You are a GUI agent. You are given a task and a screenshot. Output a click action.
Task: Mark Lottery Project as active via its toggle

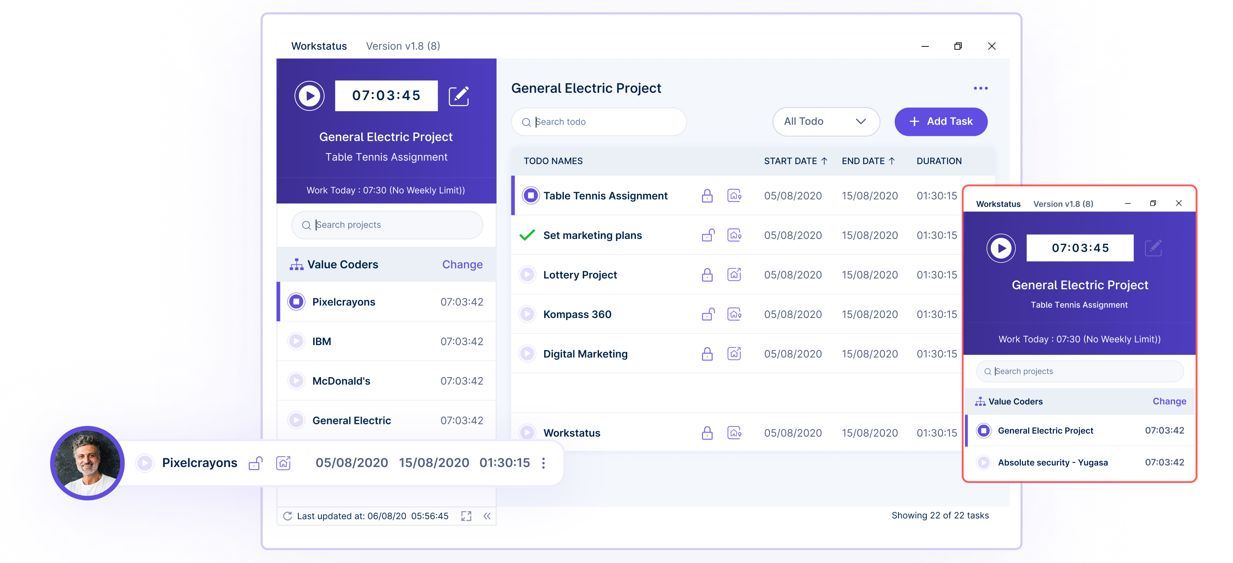click(x=527, y=275)
